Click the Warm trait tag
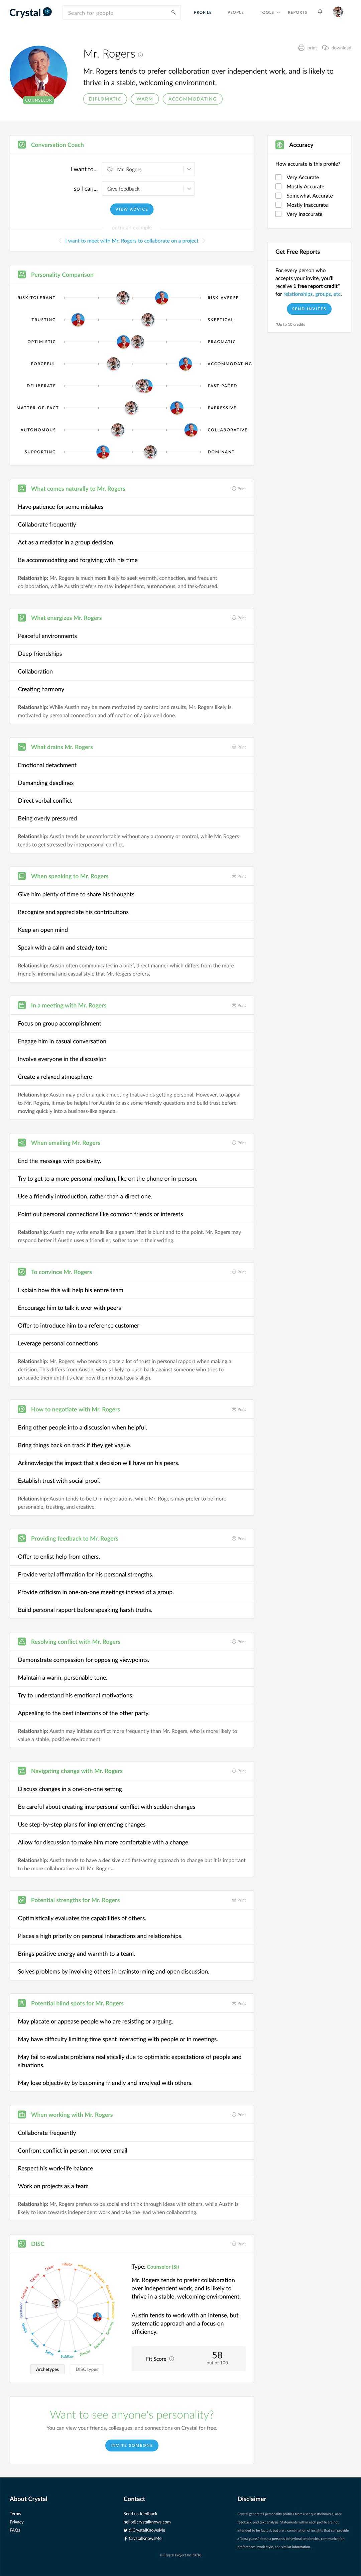 [145, 99]
